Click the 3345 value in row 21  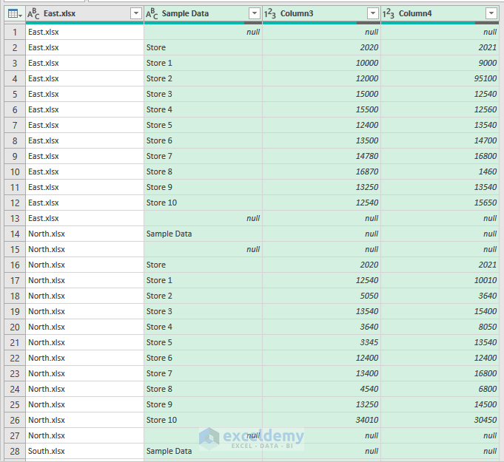(369, 342)
